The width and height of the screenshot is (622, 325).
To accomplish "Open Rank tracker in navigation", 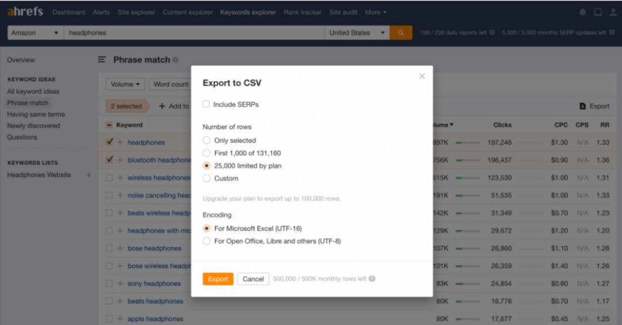I will (302, 12).
